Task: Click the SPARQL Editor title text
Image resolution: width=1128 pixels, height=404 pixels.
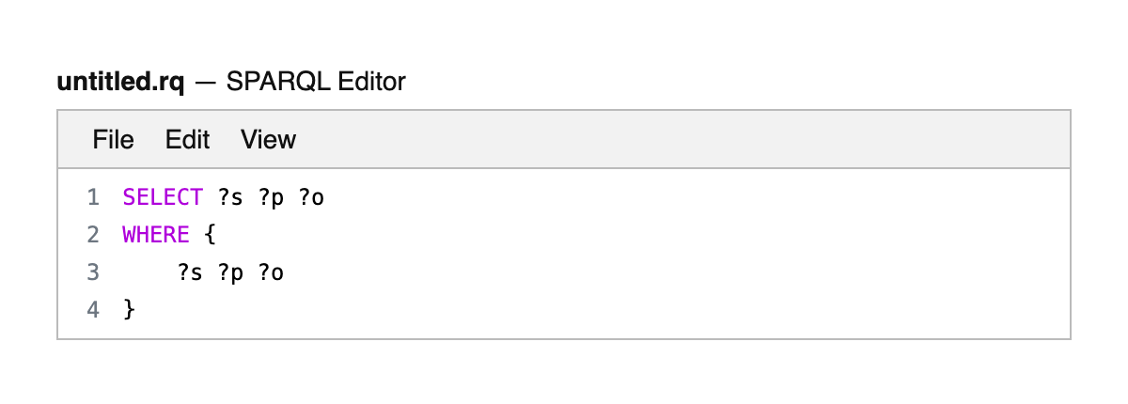Action: [316, 82]
